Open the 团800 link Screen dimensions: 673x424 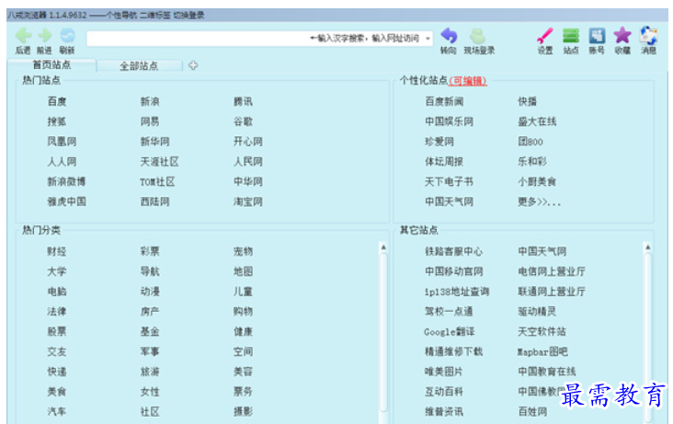point(530,142)
